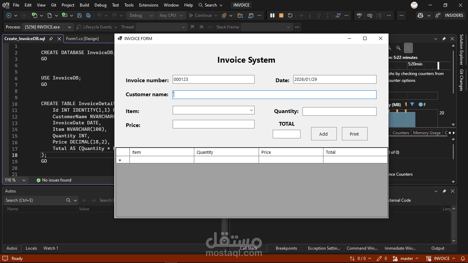Click the Save All files icon

click(x=88, y=15)
